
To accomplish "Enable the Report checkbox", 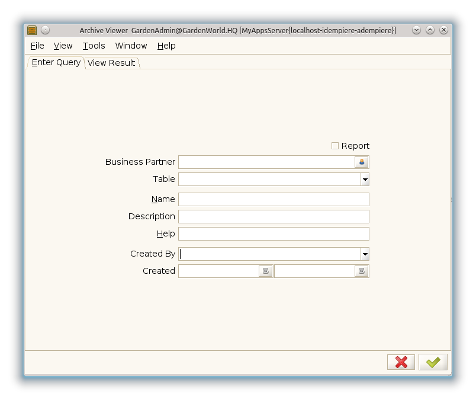I will [x=335, y=146].
